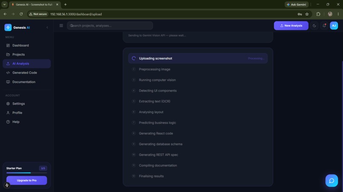Click the Ask Gemini browser button
The width and height of the screenshot is (343, 192).
pos(297,4)
